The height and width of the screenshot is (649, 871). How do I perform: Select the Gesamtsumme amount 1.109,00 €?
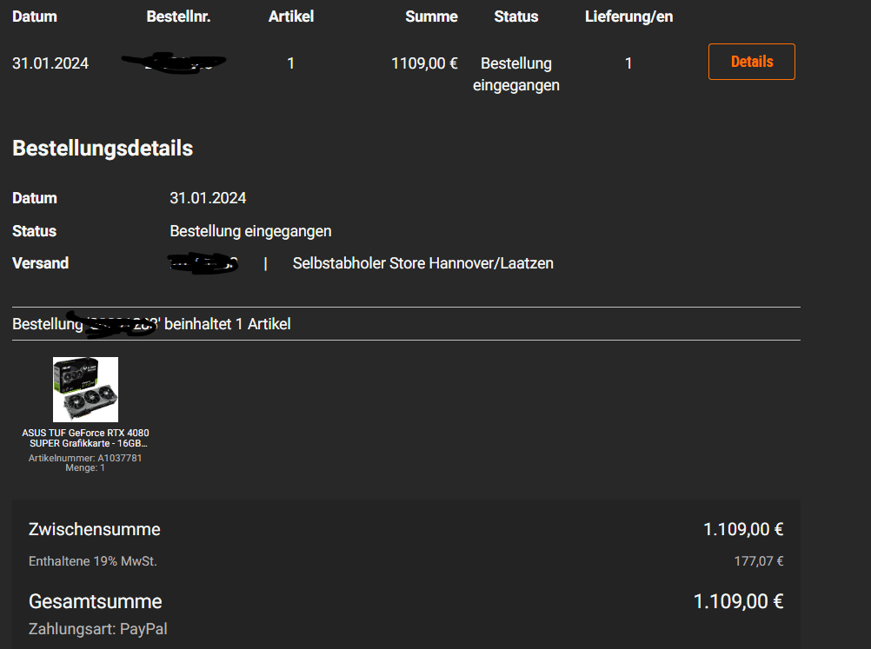pyautogui.click(x=738, y=601)
